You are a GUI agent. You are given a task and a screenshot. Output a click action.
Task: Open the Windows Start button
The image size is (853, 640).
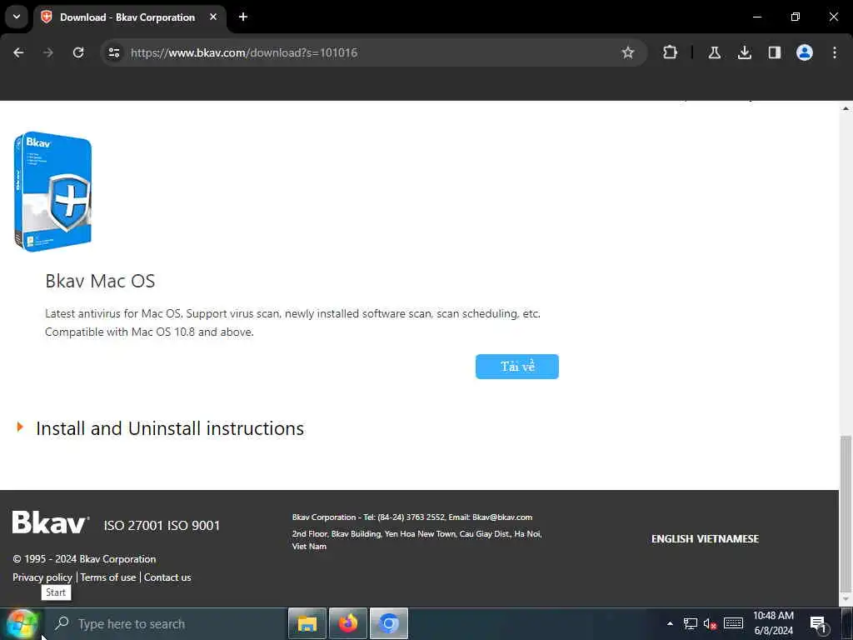[x=22, y=623]
